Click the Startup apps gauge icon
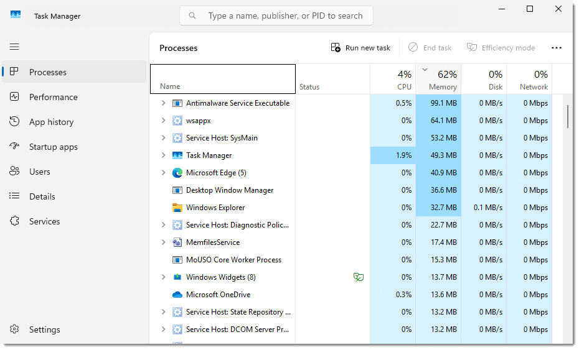The height and width of the screenshot is (350, 579). 14,146
